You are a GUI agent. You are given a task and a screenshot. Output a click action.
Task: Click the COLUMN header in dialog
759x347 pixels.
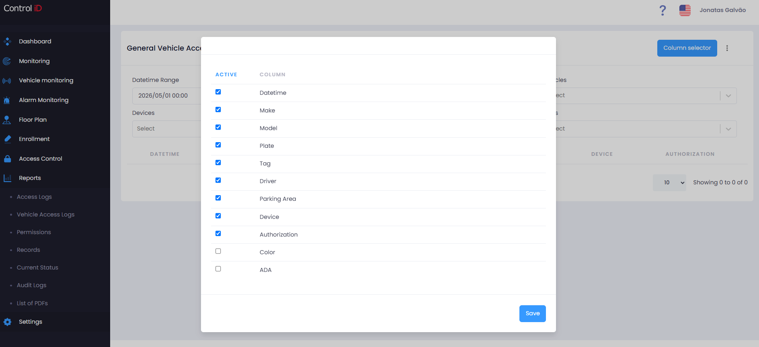click(272, 75)
